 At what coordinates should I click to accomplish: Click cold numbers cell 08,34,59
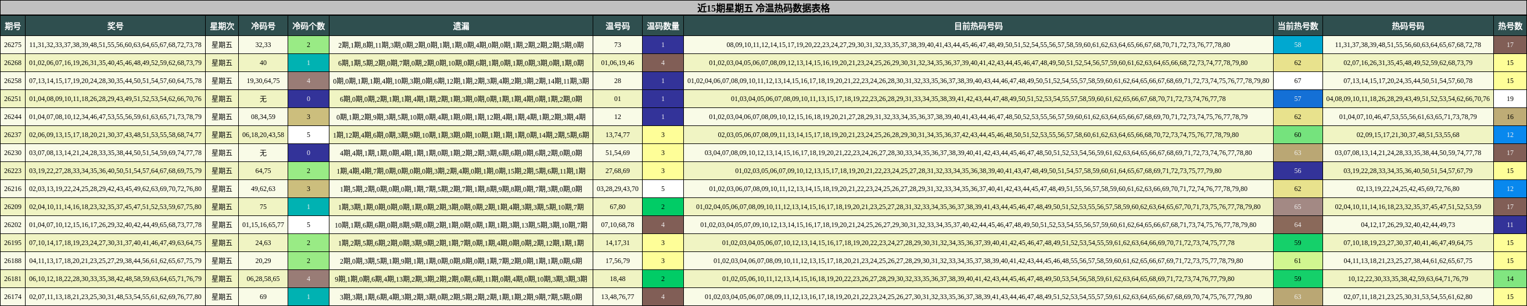[263, 117]
